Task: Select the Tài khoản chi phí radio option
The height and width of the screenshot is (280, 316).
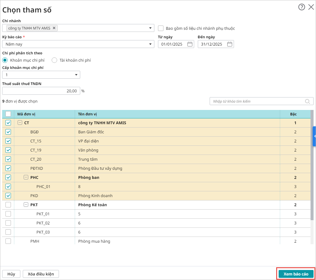Action: [54, 60]
